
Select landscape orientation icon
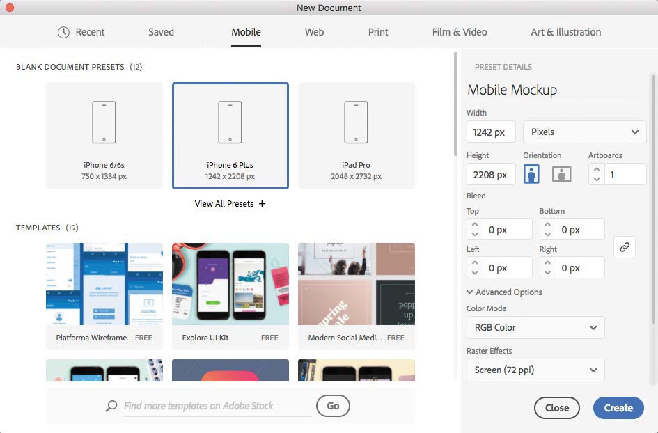(x=561, y=174)
